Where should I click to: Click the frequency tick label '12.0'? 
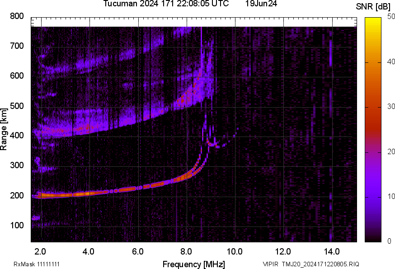pyautogui.click(x=283, y=252)
